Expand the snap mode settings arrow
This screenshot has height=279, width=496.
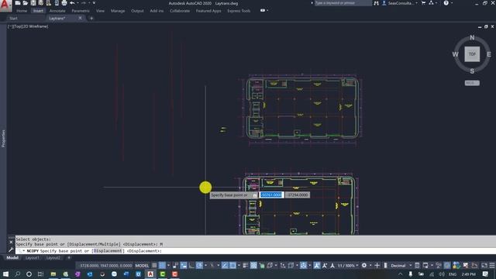(x=168, y=265)
